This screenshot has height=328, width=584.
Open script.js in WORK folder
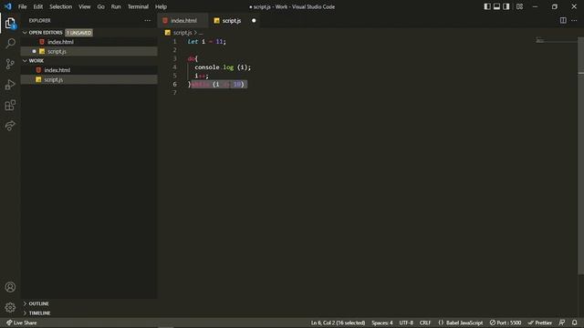[89, 79]
